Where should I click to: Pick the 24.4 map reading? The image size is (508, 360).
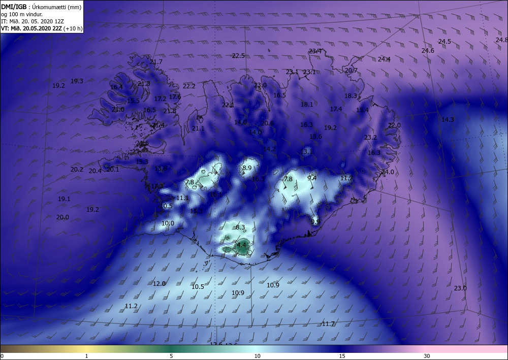coord(384,59)
